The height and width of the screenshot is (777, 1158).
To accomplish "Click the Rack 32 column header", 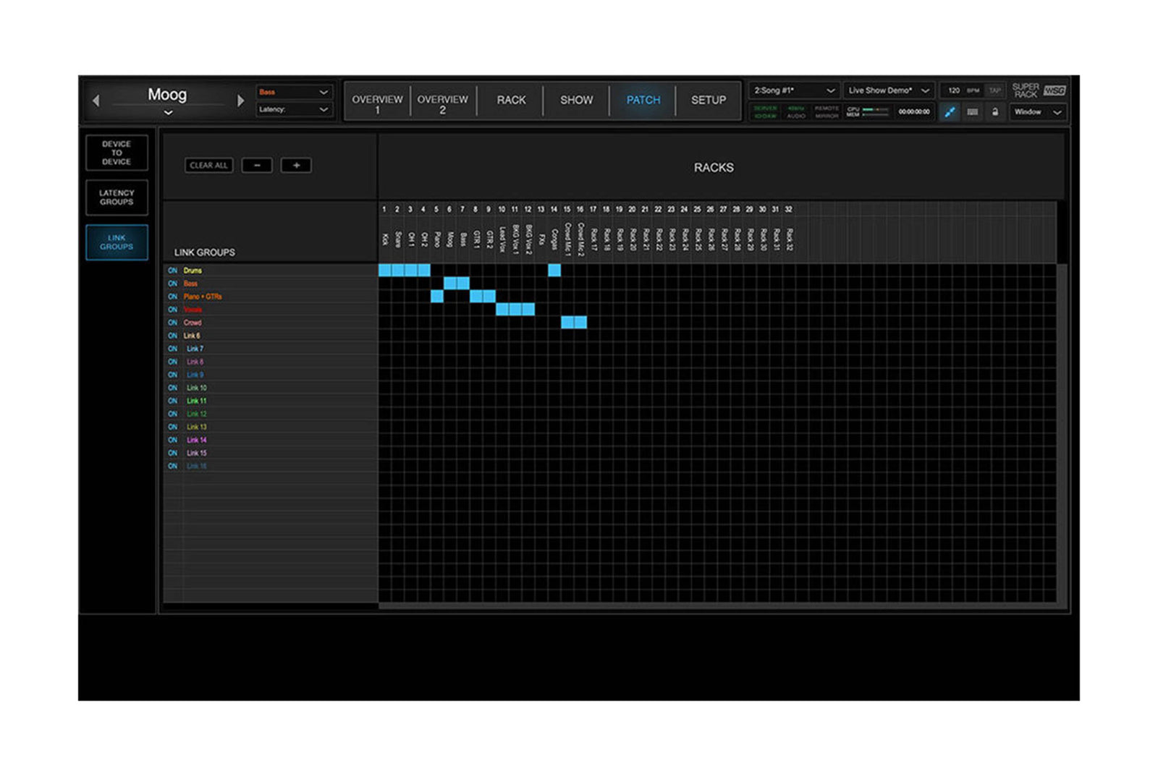I will pos(789,239).
